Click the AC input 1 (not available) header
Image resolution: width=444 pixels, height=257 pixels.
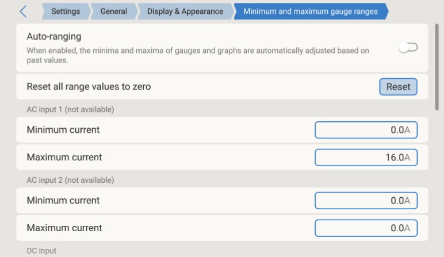pyautogui.click(x=70, y=110)
